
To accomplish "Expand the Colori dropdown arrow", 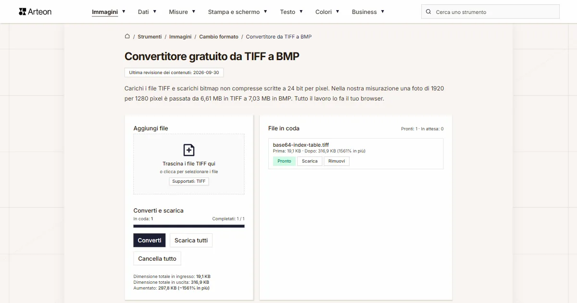I will click(338, 11).
